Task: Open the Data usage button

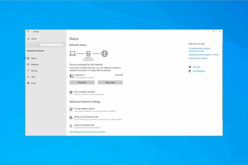Action: pos(110,82)
